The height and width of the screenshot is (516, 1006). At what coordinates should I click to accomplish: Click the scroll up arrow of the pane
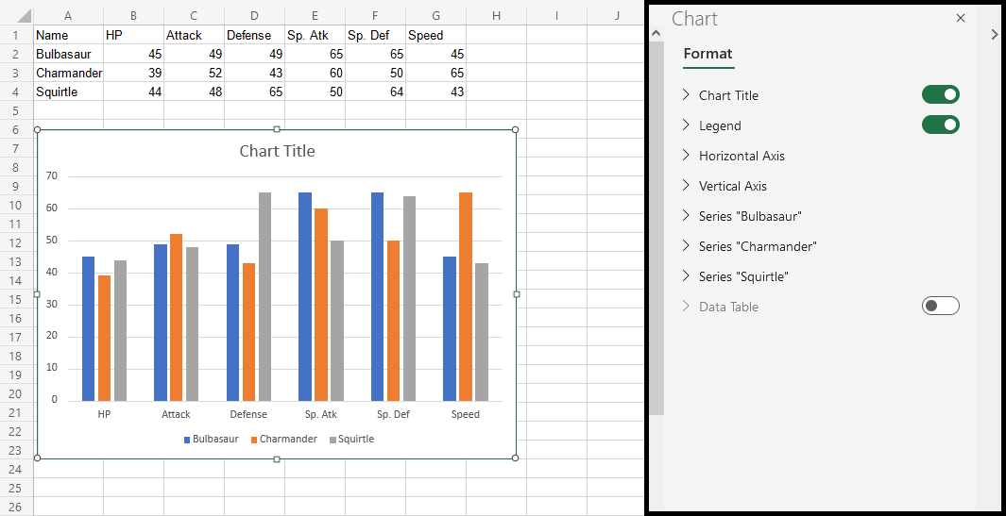click(655, 35)
